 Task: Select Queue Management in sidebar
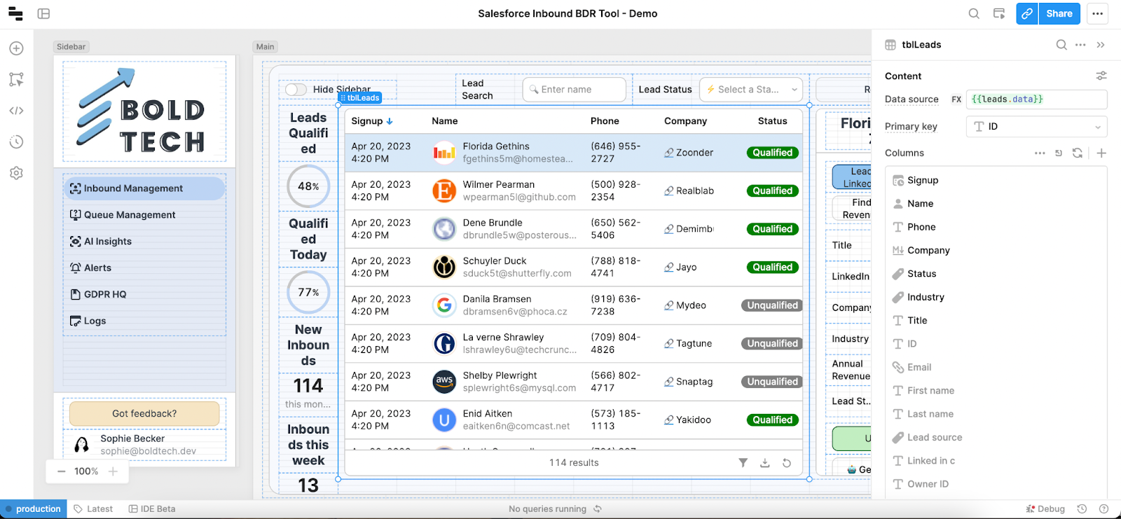tap(145, 215)
